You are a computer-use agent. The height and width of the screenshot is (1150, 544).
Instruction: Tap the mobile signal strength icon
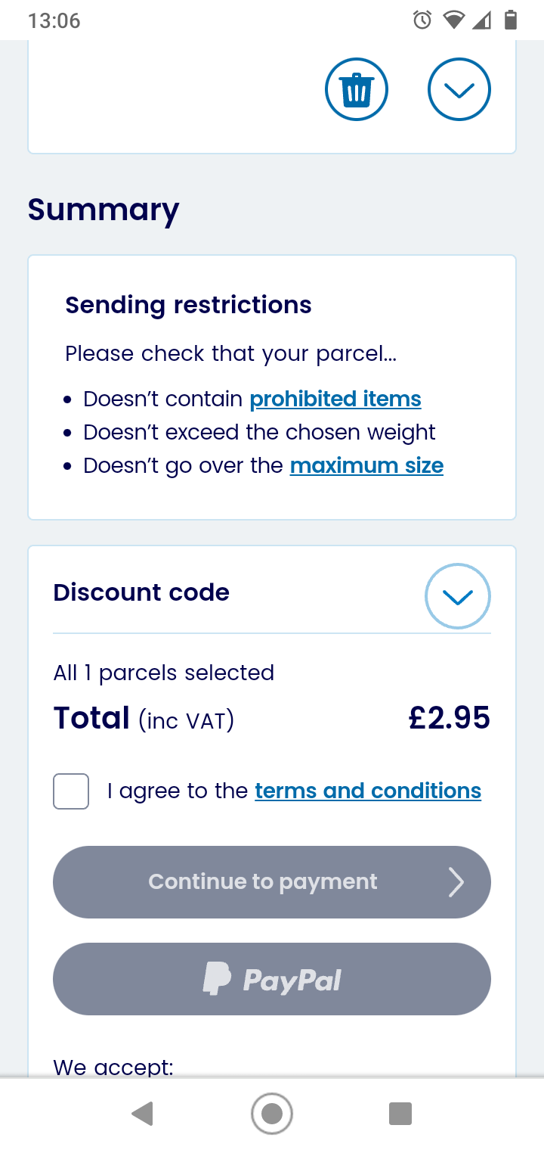[x=481, y=20]
